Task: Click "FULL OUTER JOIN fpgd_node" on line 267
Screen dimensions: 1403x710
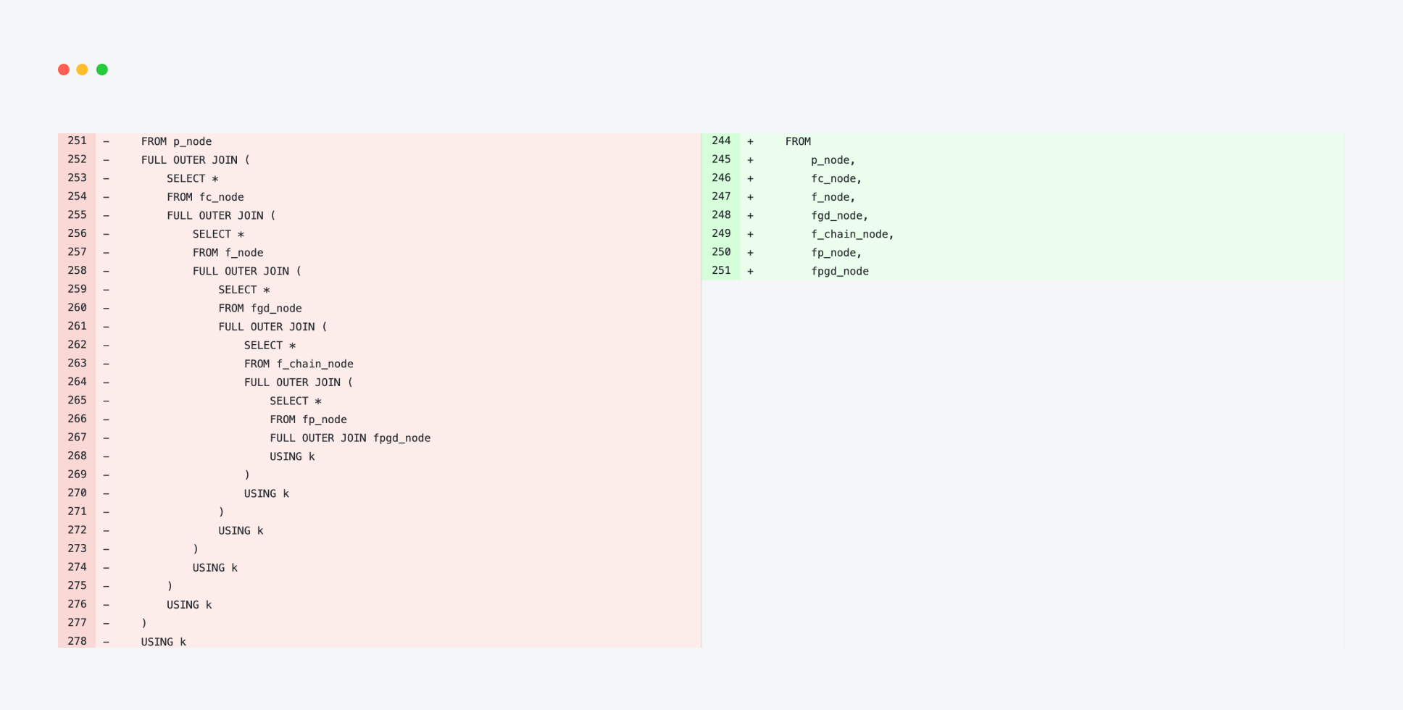Action: [350, 438]
